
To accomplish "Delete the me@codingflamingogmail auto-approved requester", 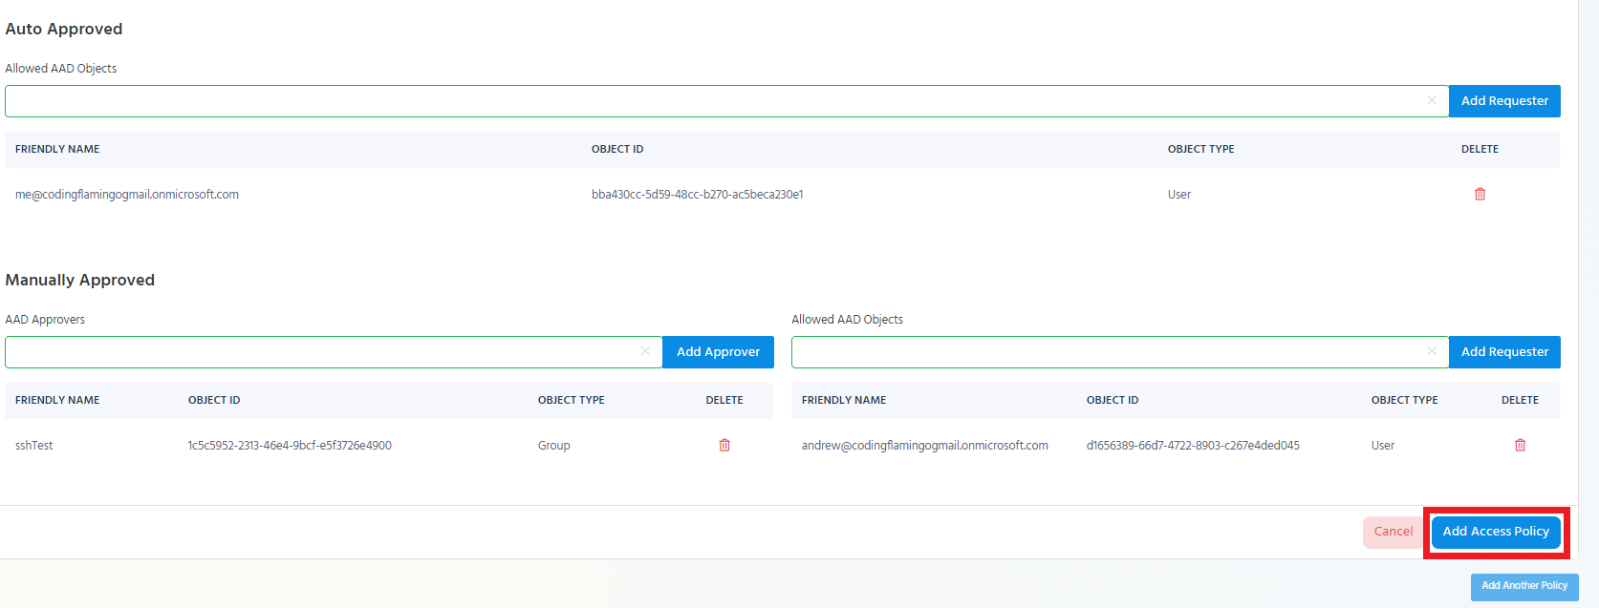I will (x=1480, y=195).
